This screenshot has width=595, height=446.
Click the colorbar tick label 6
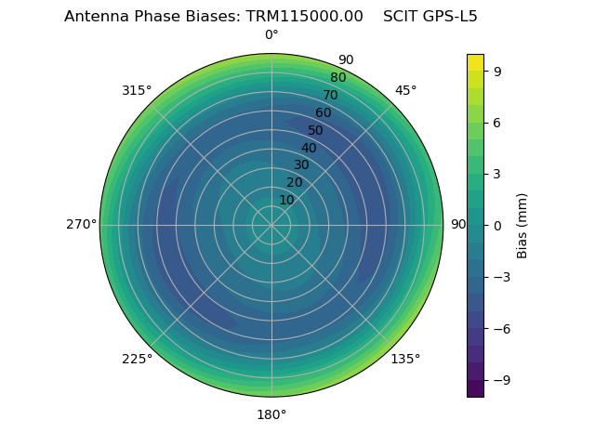pyautogui.click(x=497, y=123)
